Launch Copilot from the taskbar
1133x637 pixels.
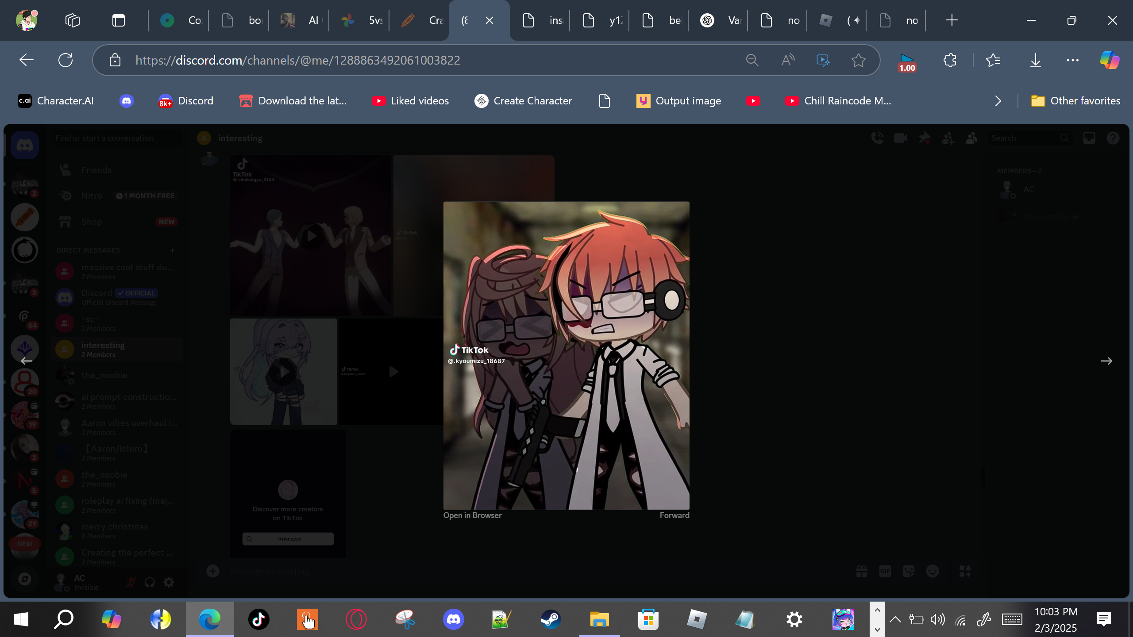tap(112, 619)
